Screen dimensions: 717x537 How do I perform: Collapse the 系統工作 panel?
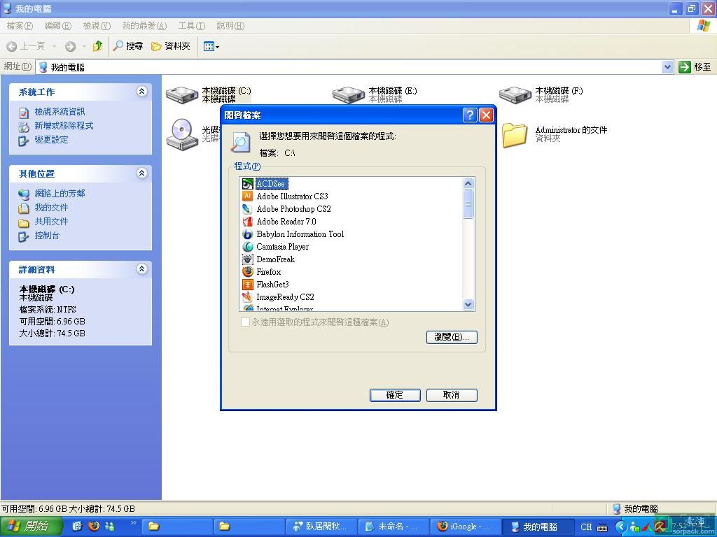pos(141,92)
